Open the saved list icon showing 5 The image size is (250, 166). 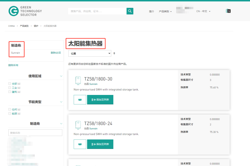pos(228,11)
